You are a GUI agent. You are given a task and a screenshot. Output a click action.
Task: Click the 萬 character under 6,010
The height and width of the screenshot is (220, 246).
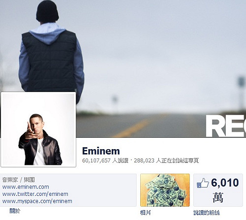point(218,197)
